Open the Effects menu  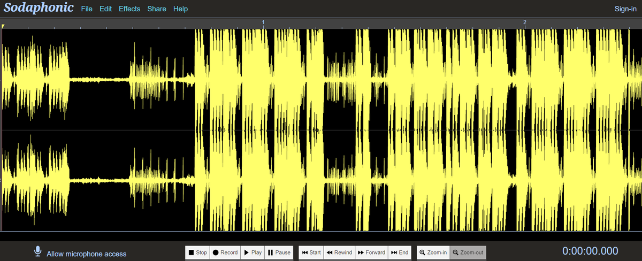coord(129,9)
